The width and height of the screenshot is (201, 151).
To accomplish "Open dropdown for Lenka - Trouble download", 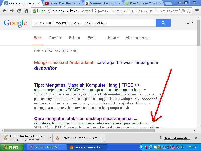I will coord(51,138).
